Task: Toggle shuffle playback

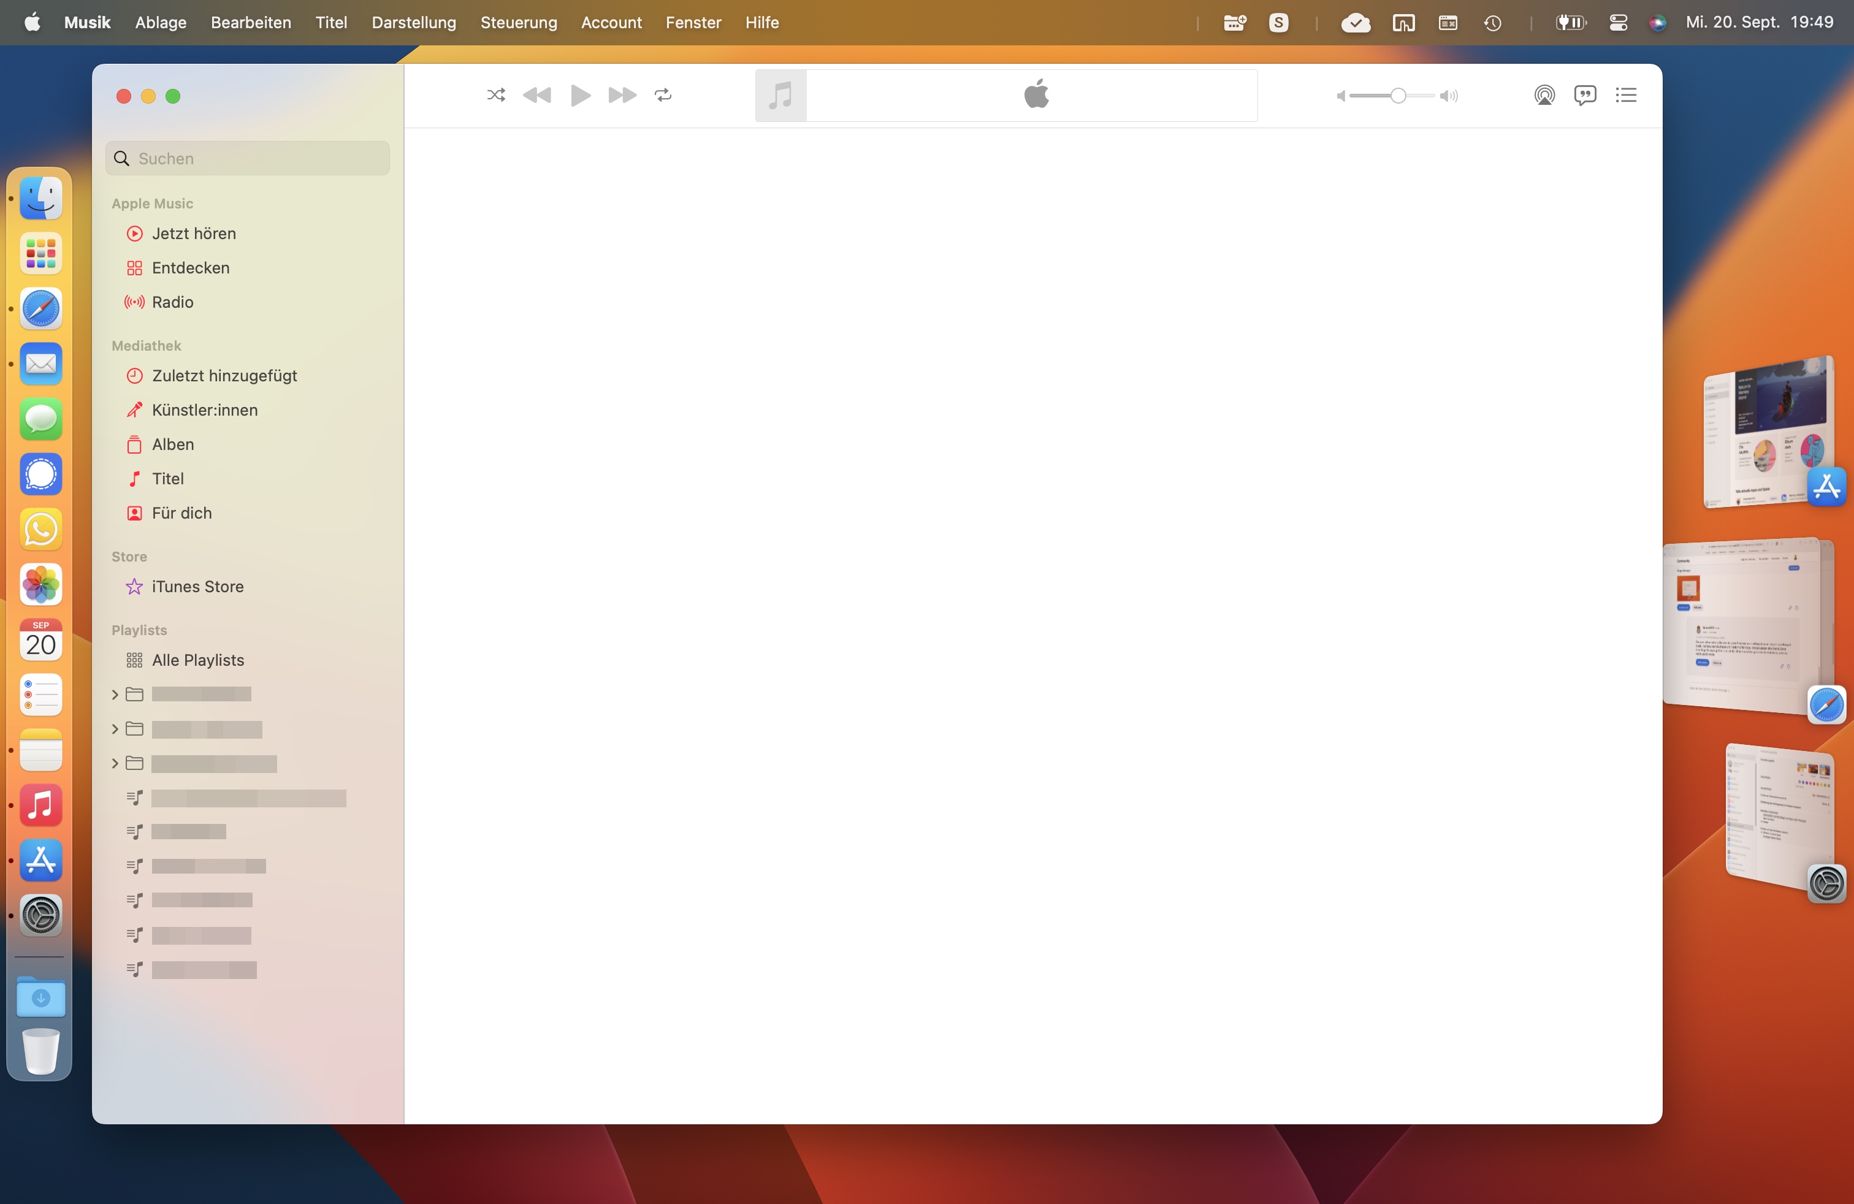Action: (496, 95)
